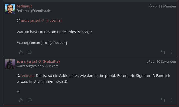
Task: Click the fedinaut author name link
Action: 24,6
